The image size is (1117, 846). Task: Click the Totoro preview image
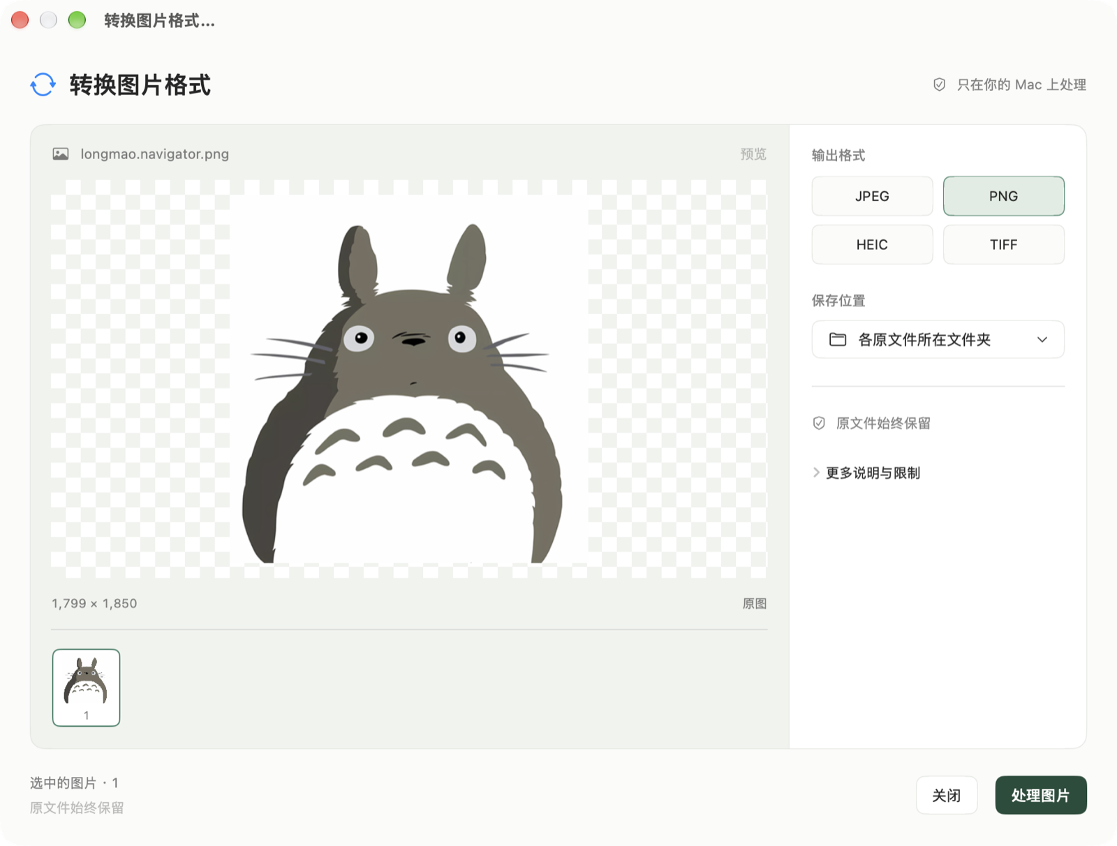pyautogui.click(x=408, y=379)
